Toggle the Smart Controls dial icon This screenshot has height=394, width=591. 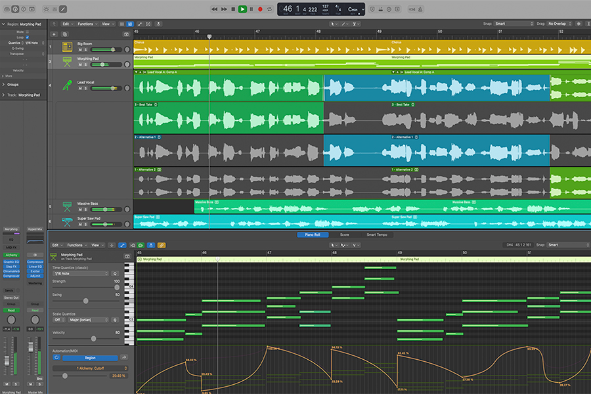pyautogui.click(x=47, y=9)
